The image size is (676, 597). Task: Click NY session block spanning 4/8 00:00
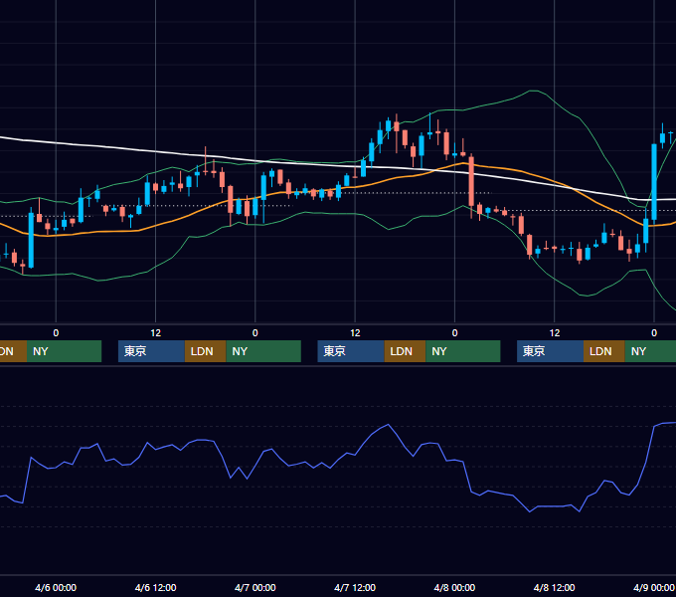[x=463, y=351]
